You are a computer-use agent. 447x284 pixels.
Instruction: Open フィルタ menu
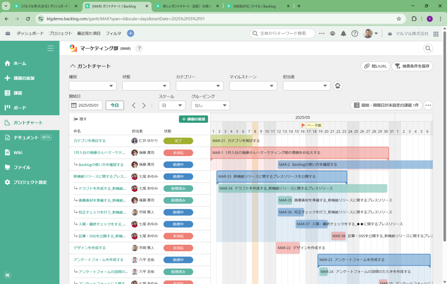(x=113, y=33)
